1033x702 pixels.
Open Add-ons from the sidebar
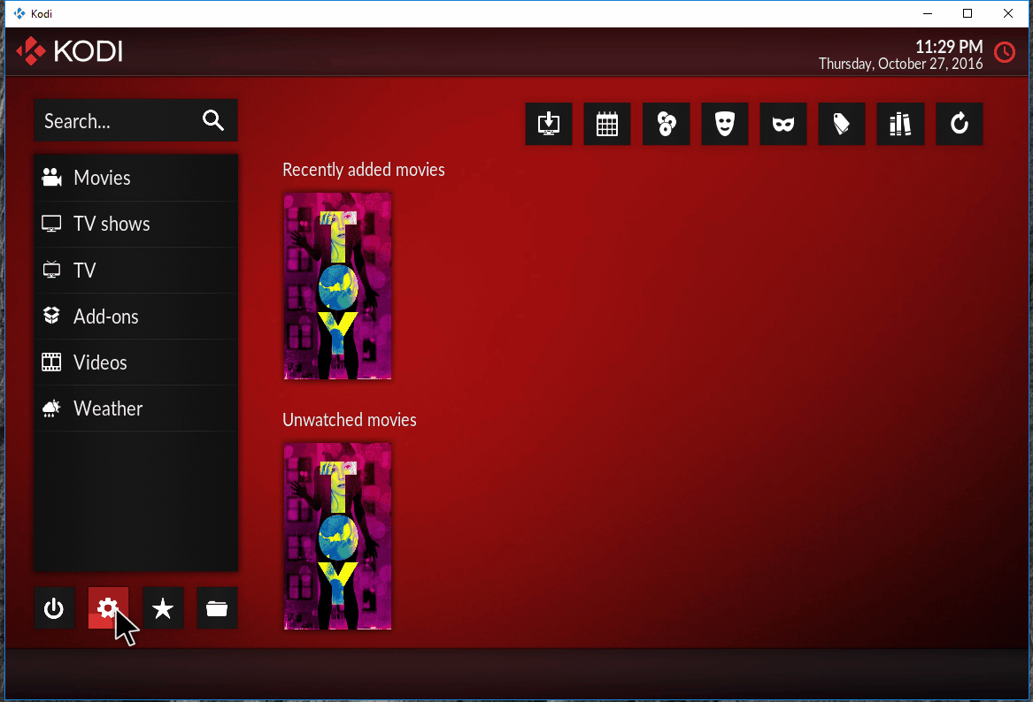coord(135,317)
